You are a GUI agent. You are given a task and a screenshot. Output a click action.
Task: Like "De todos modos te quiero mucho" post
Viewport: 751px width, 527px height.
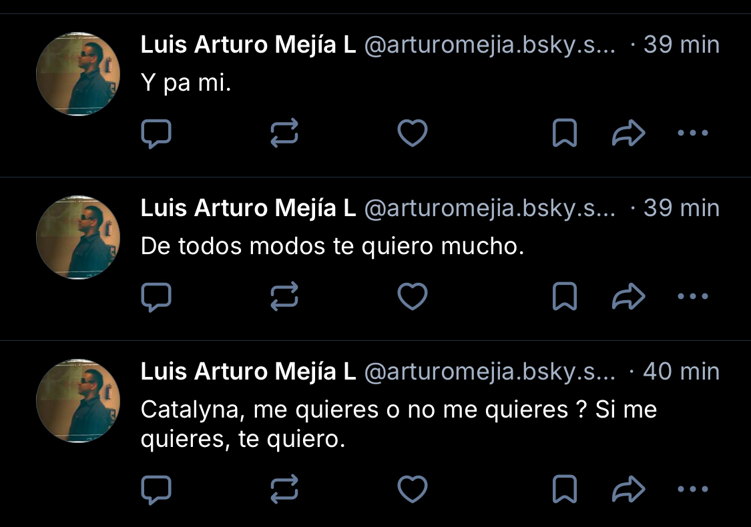click(x=412, y=297)
